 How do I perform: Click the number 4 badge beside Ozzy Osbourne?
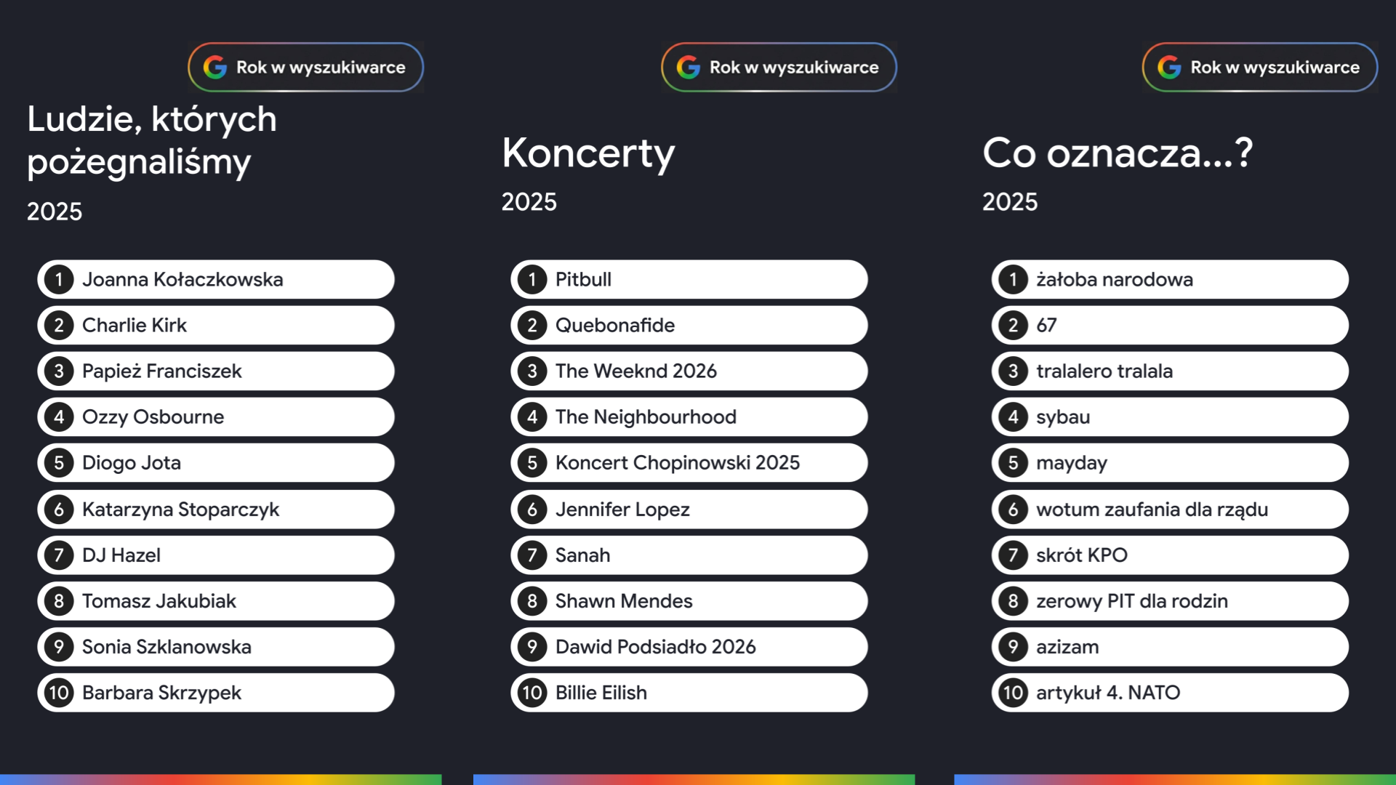coord(59,417)
